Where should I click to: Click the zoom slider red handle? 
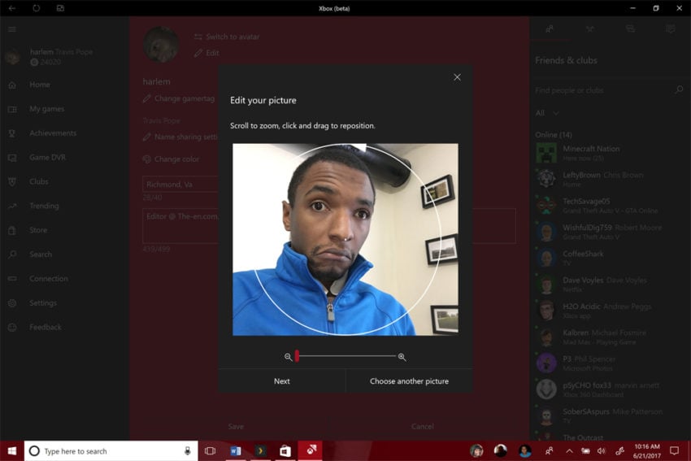tap(297, 356)
